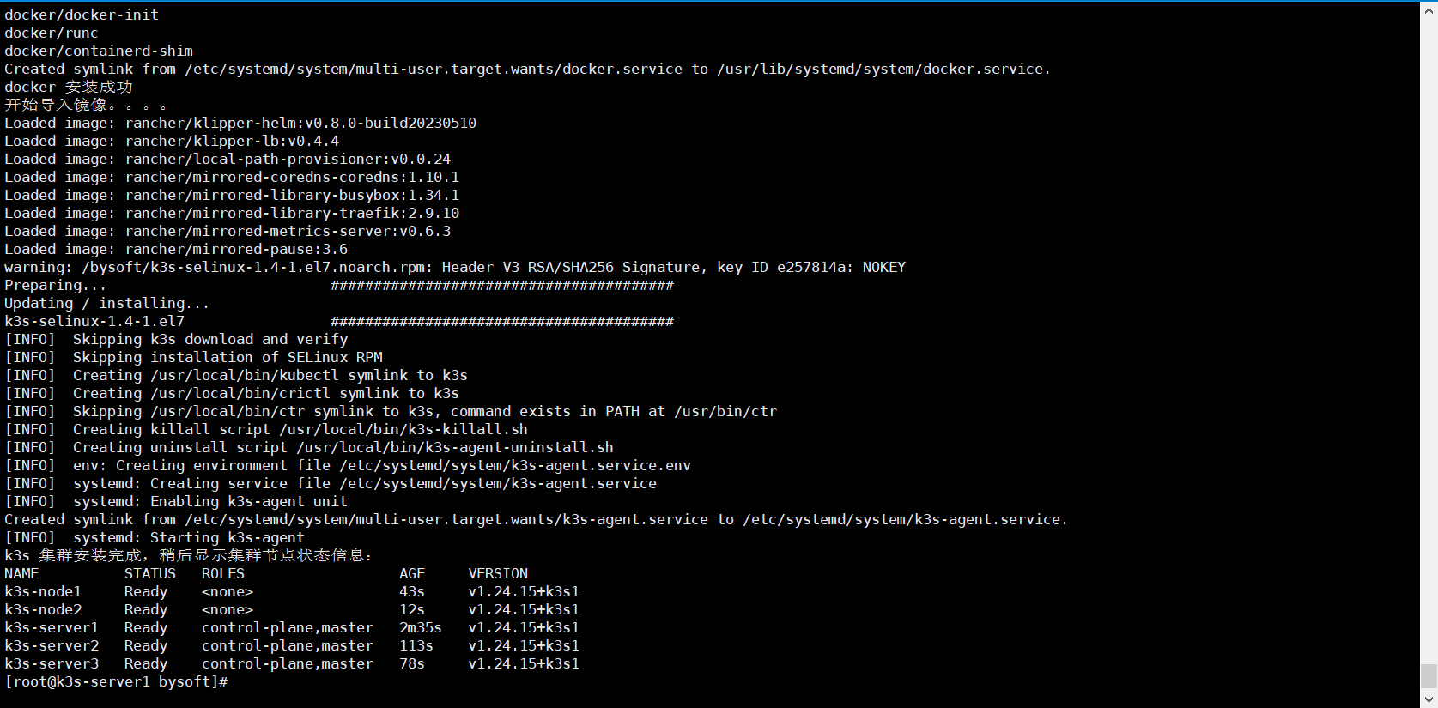Click k3s-server1 in the node list
The image size is (1438, 708).
click(52, 627)
